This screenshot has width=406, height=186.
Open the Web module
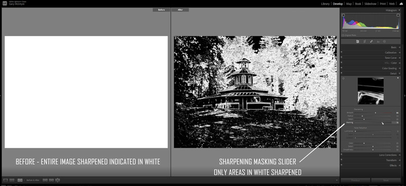(x=392, y=4)
